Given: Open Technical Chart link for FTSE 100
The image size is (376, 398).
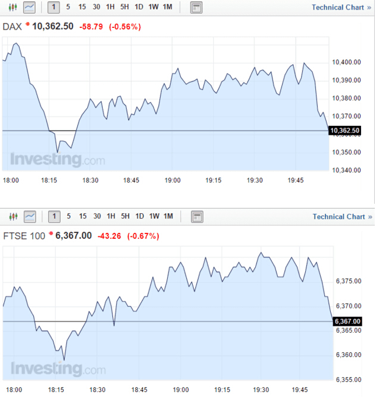Looking at the screenshot, I should [x=341, y=216].
